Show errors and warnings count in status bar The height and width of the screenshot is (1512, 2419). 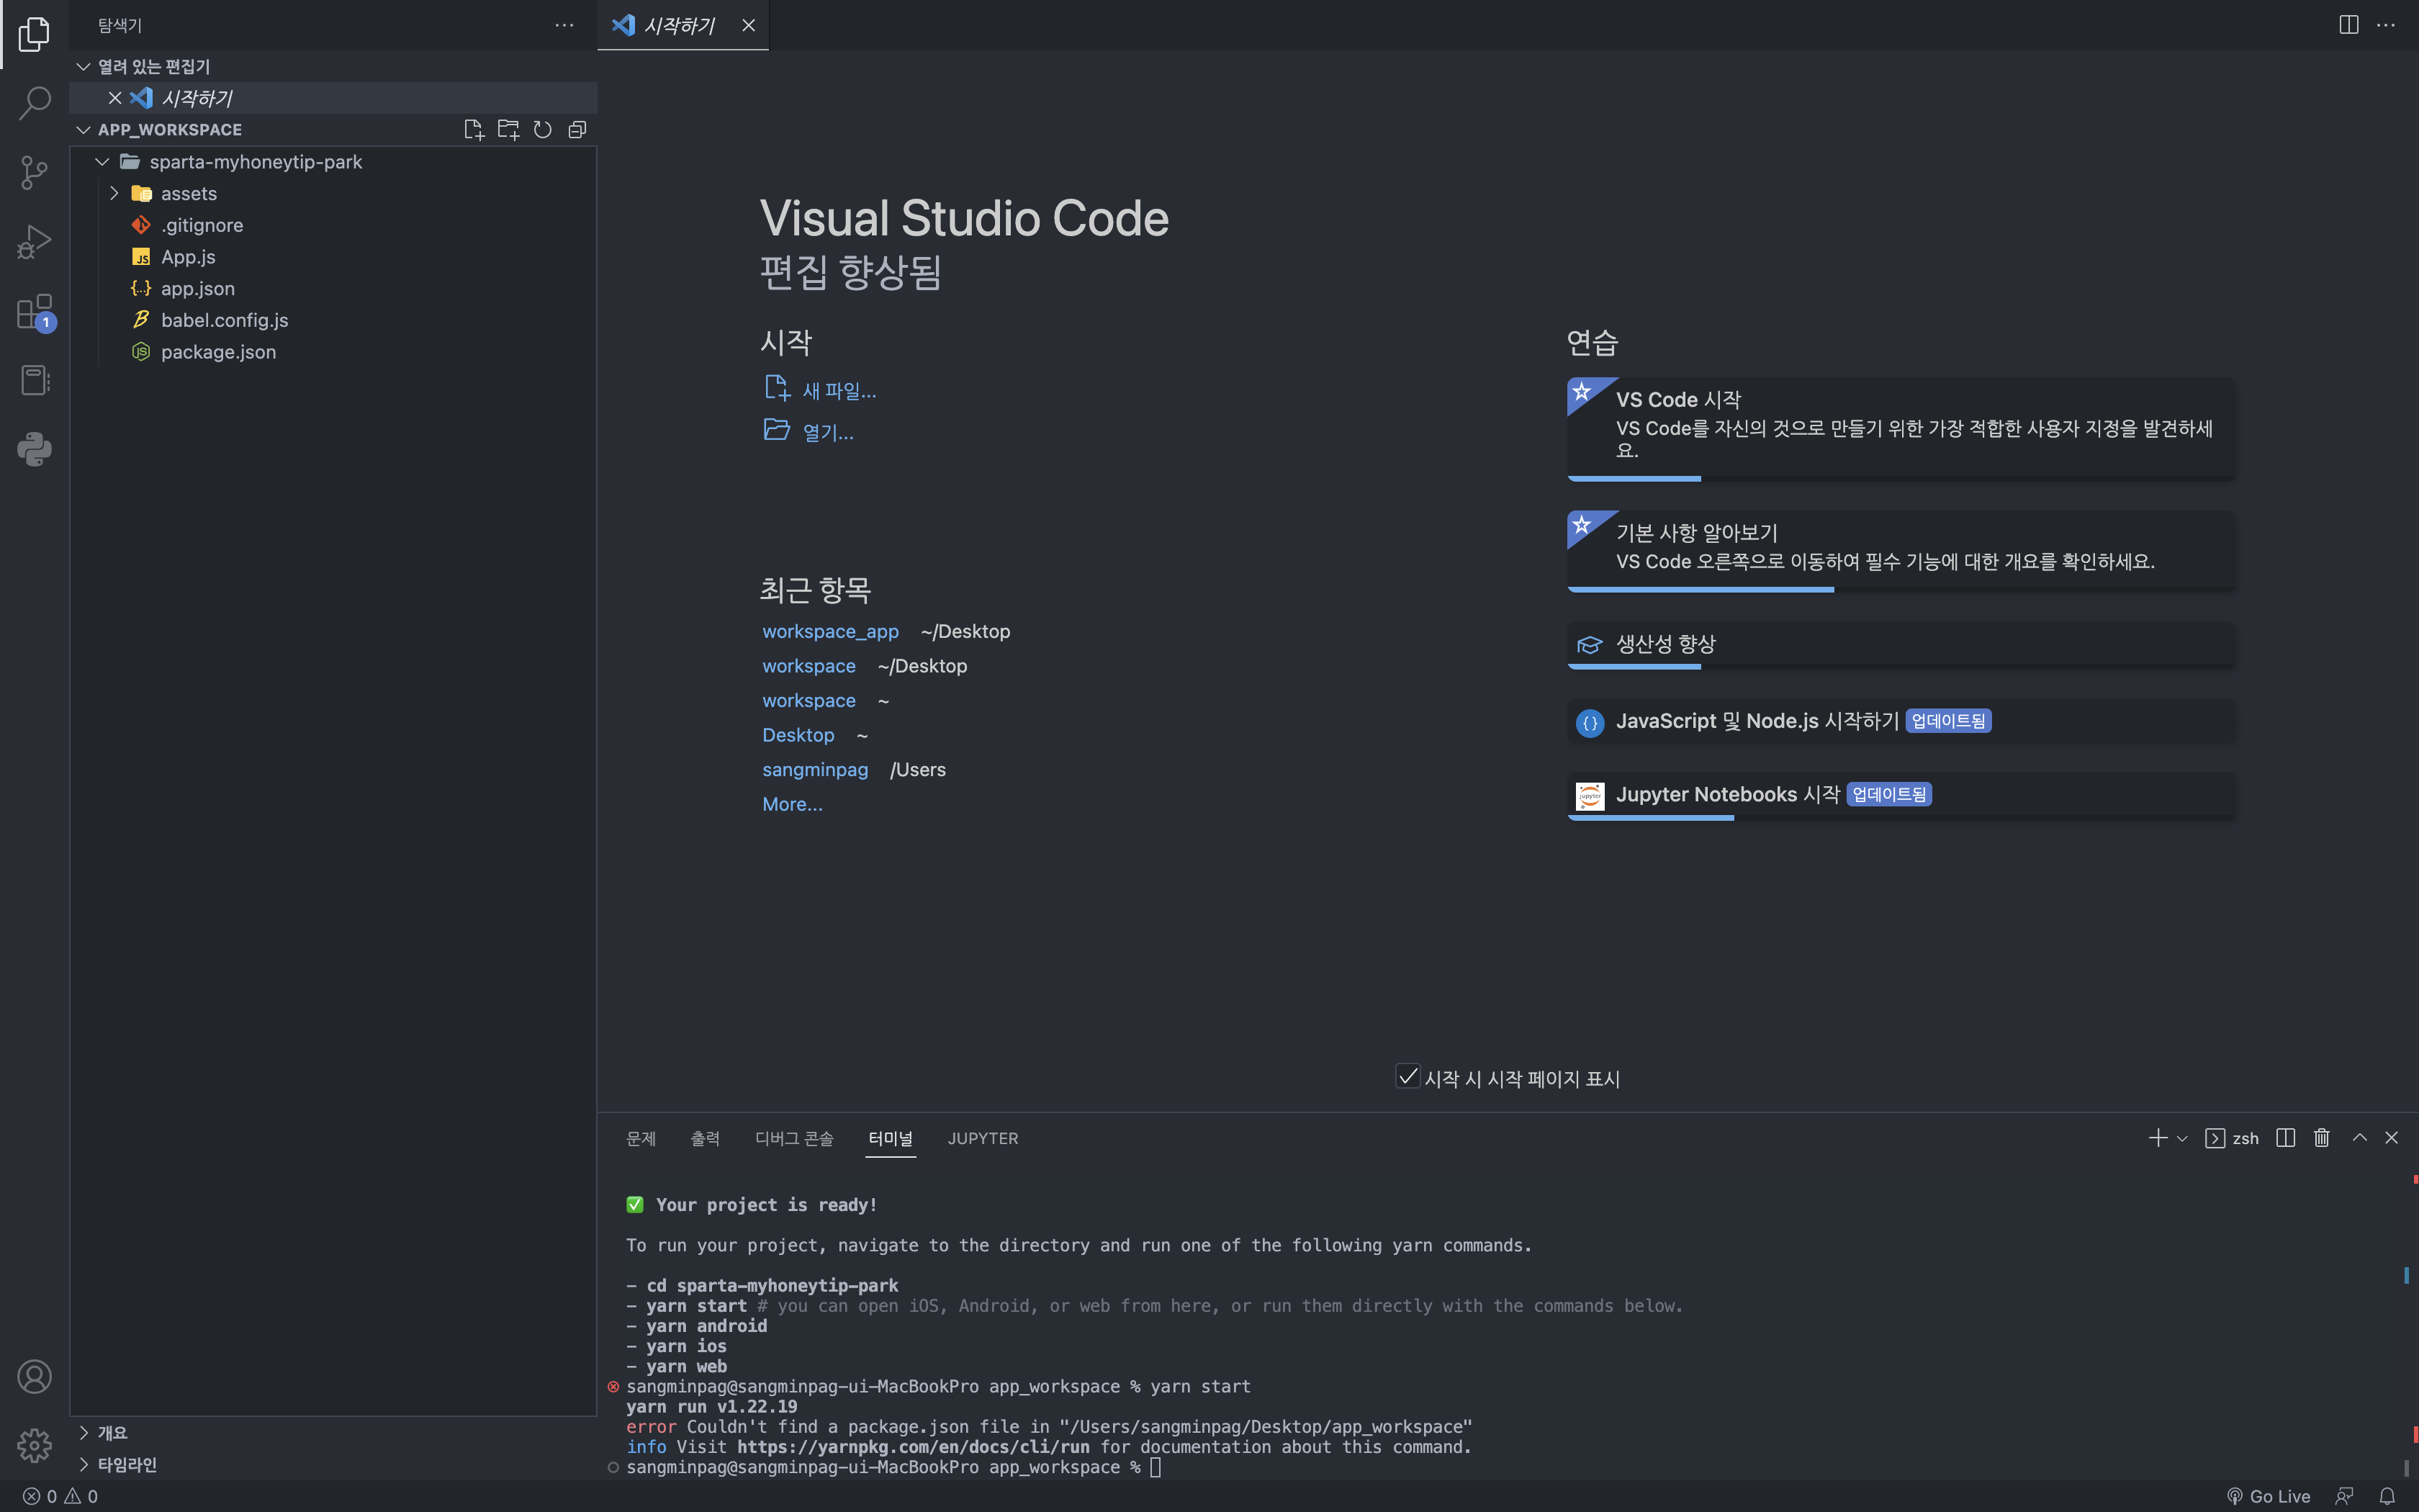click(x=60, y=1496)
